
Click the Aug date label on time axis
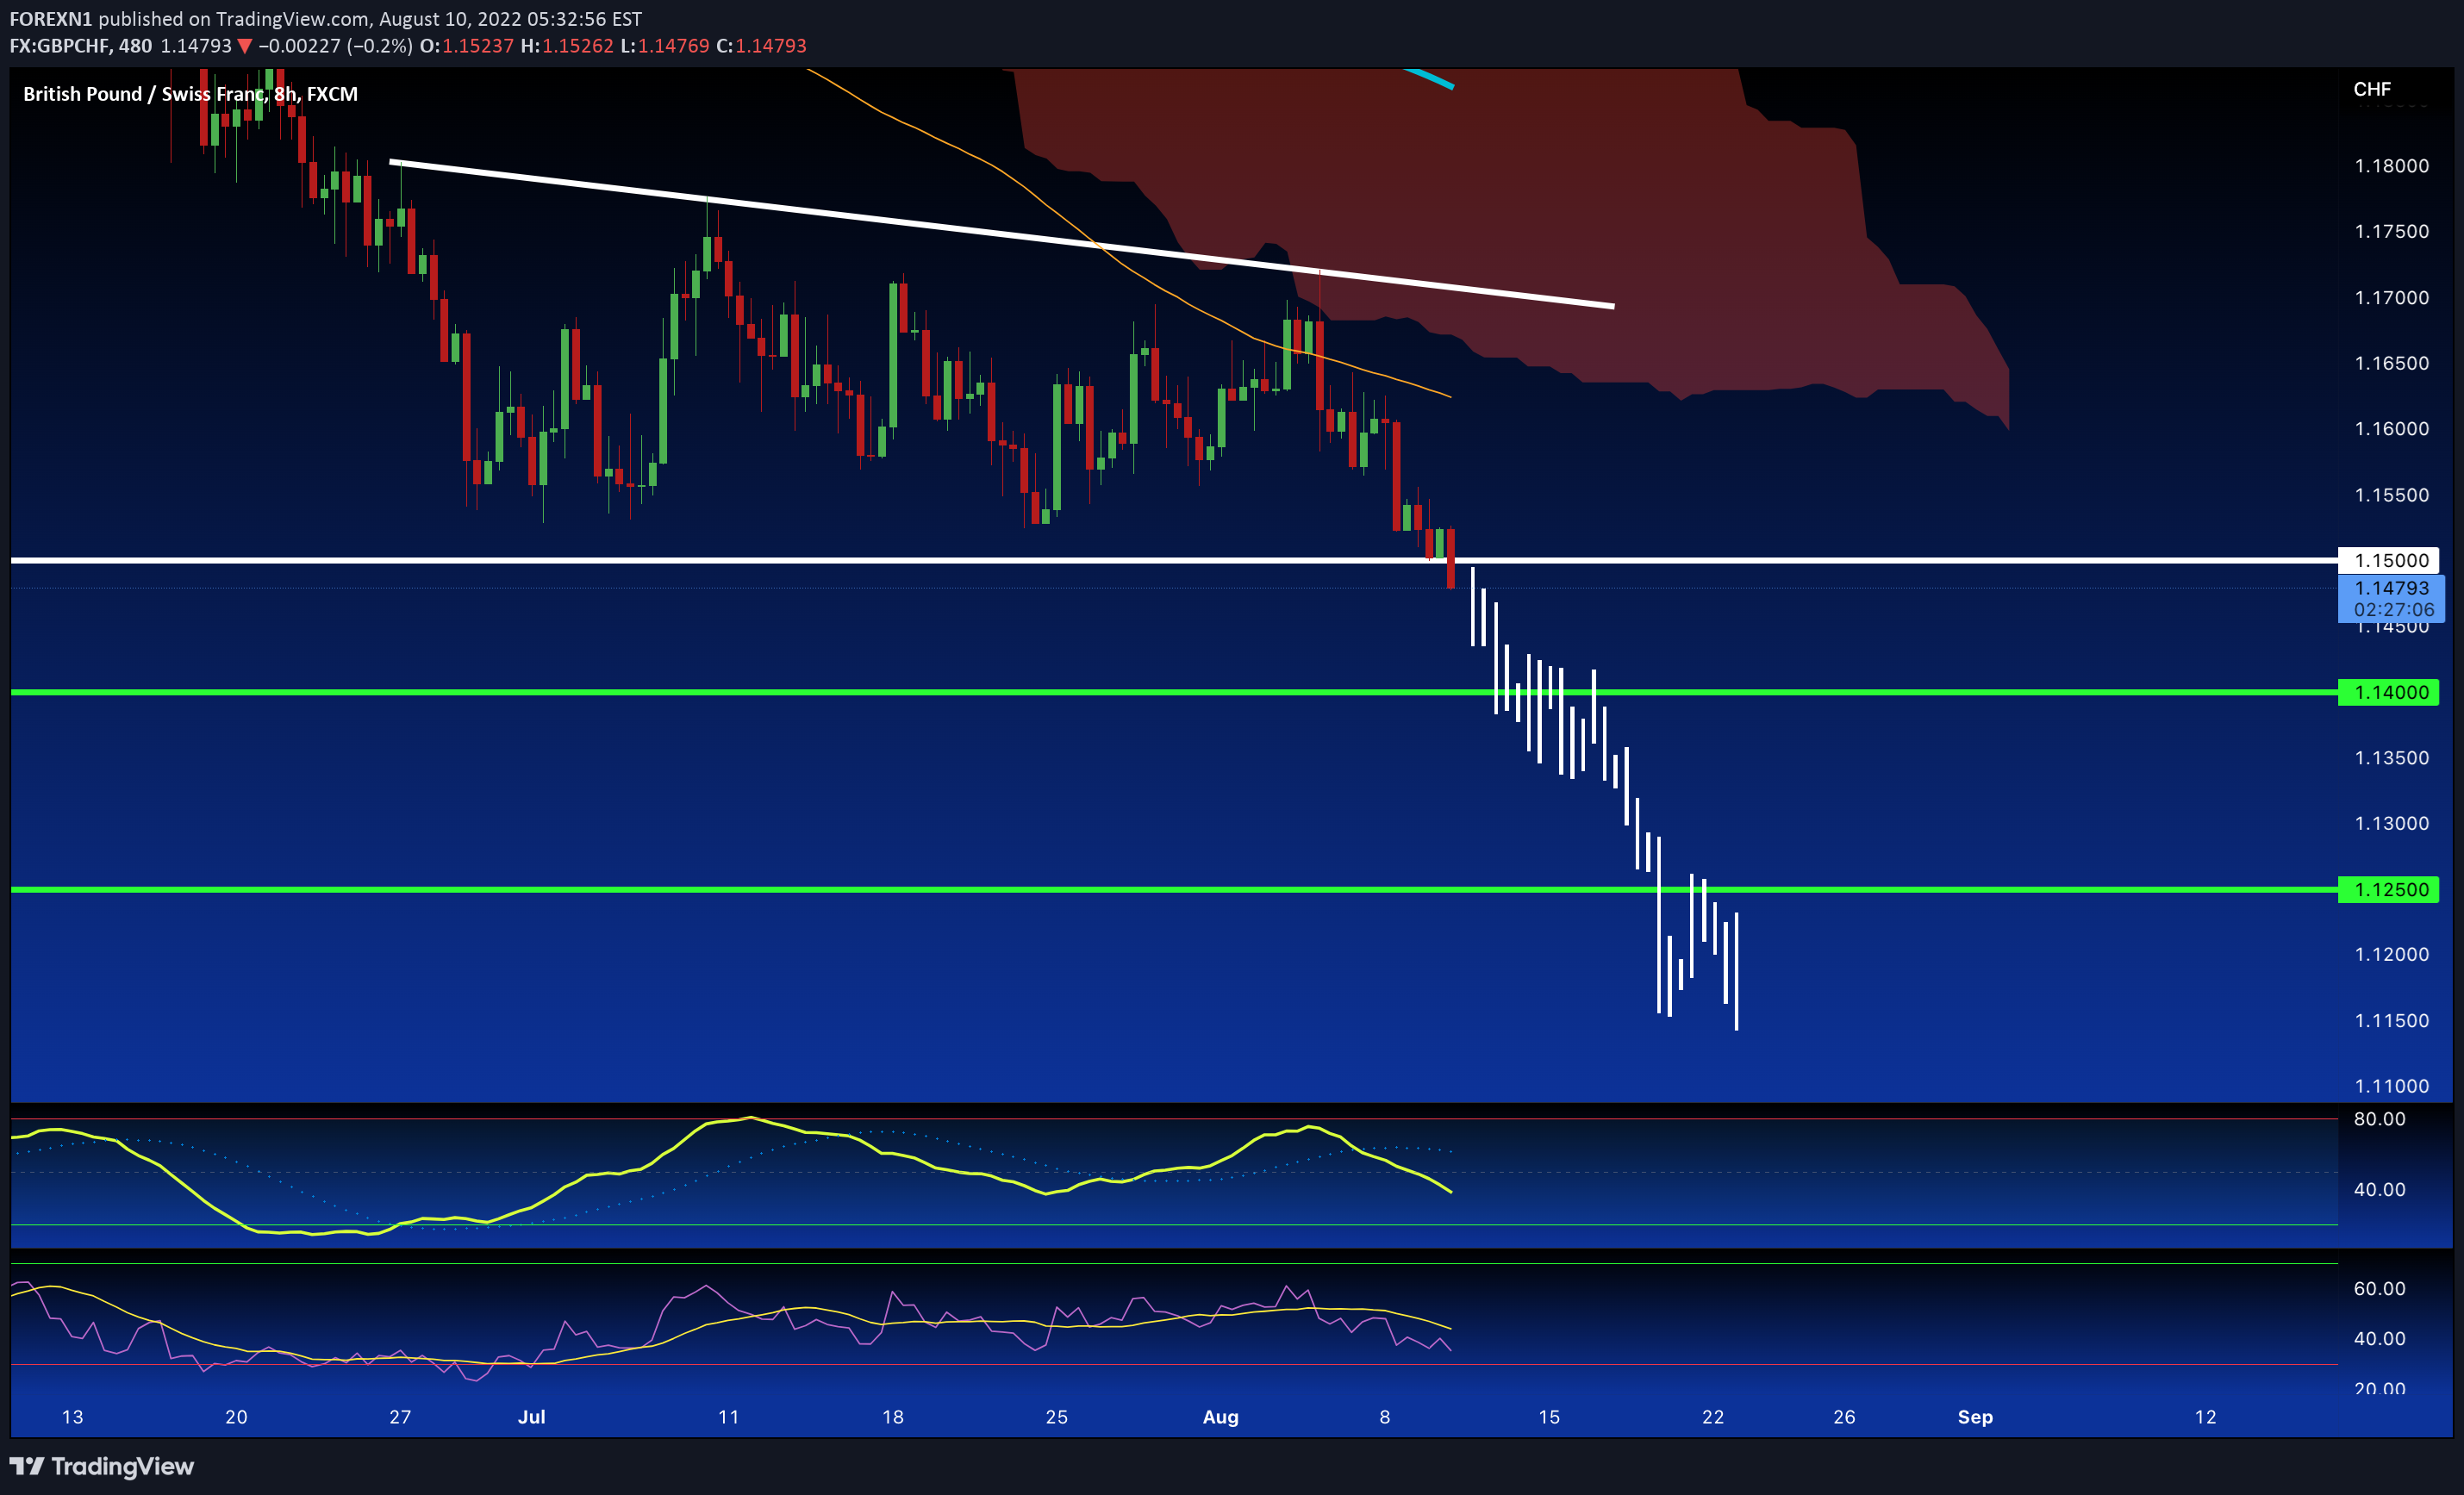pyautogui.click(x=1220, y=1417)
